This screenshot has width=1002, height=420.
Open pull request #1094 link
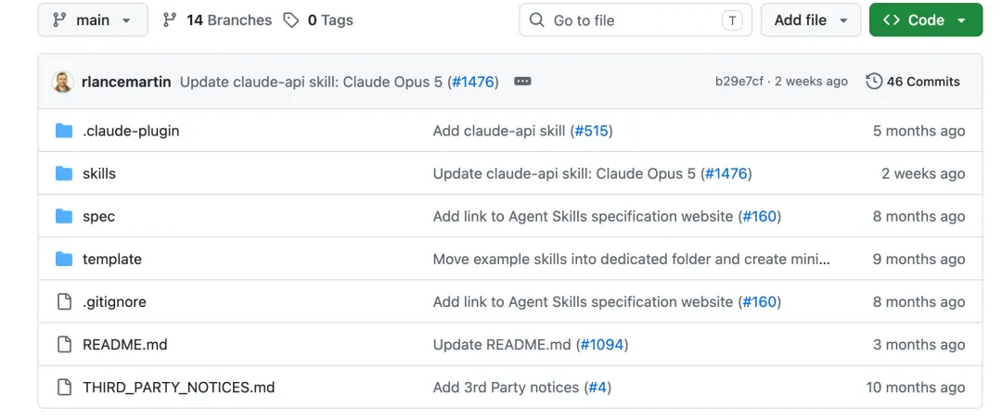tap(602, 345)
